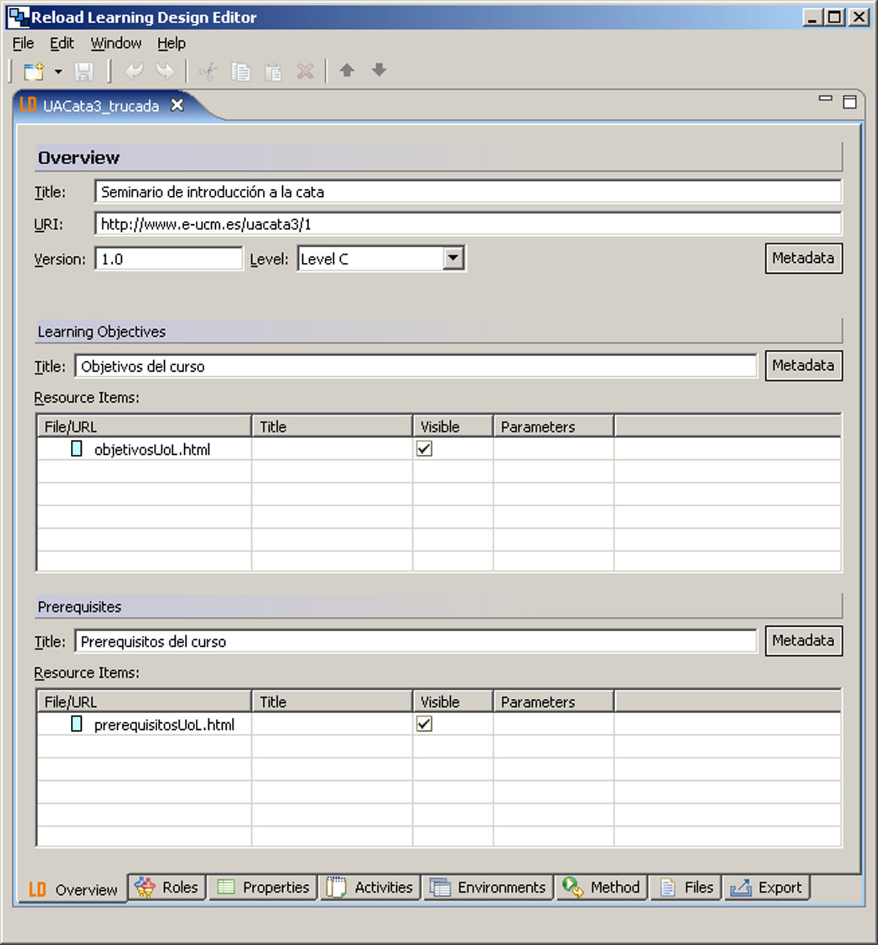Click the Move Up arrow icon
The height and width of the screenshot is (945, 878).
tap(347, 70)
